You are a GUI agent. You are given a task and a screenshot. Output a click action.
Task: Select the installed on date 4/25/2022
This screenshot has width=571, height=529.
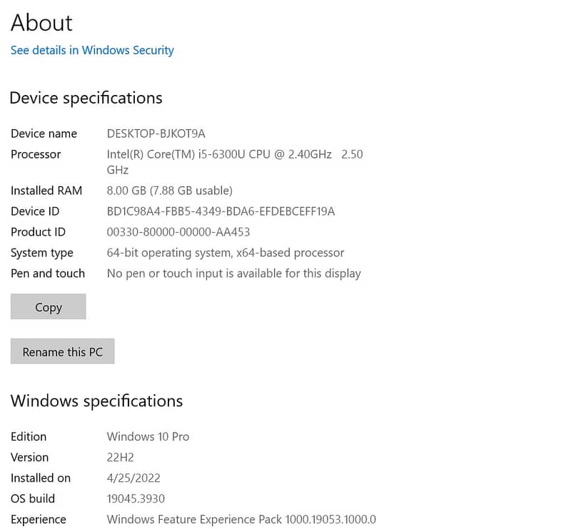click(x=133, y=478)
